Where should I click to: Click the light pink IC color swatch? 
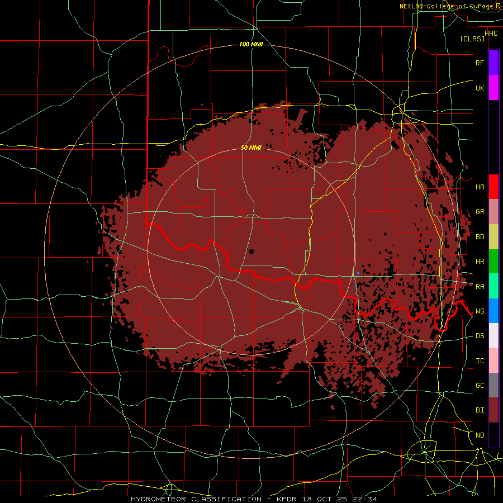tap(493, 360)
